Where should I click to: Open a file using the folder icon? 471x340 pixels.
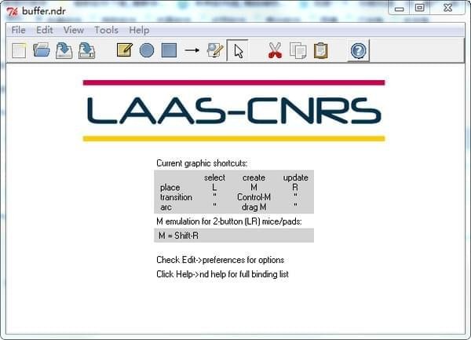[x=42, y=50]
